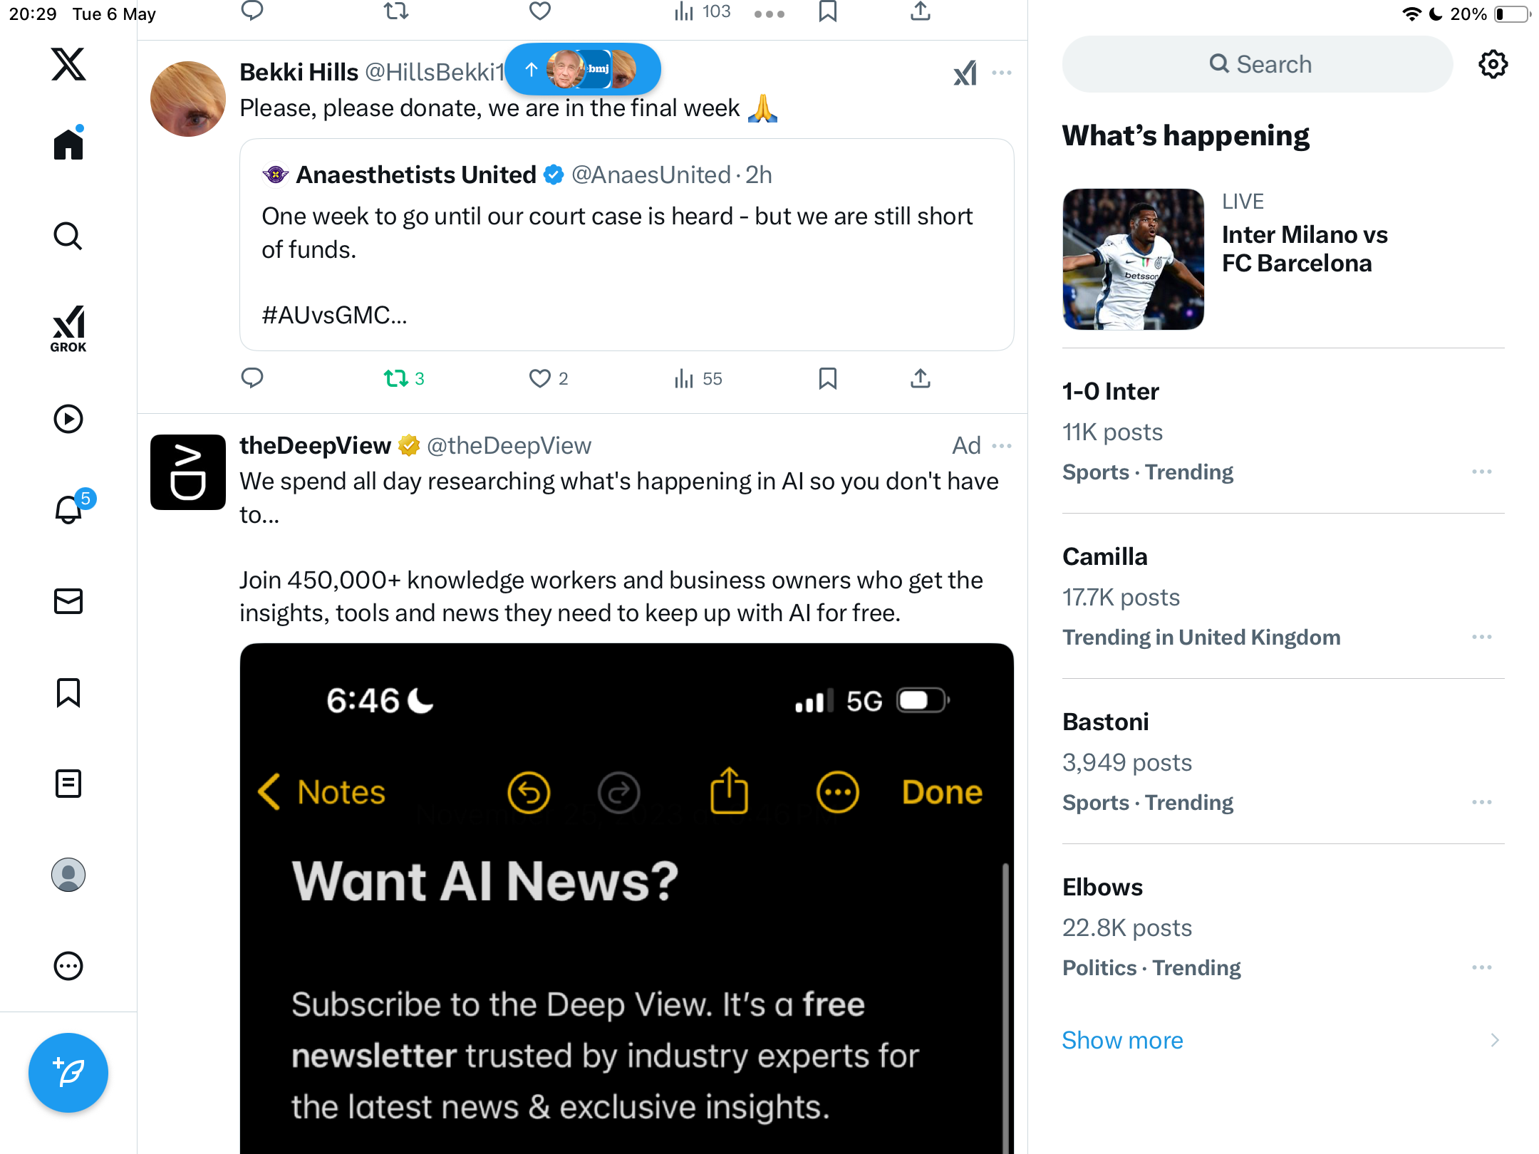Open Grok from the sidebar
This screenshot has width=1539, height=1154.
coord(68,328)
